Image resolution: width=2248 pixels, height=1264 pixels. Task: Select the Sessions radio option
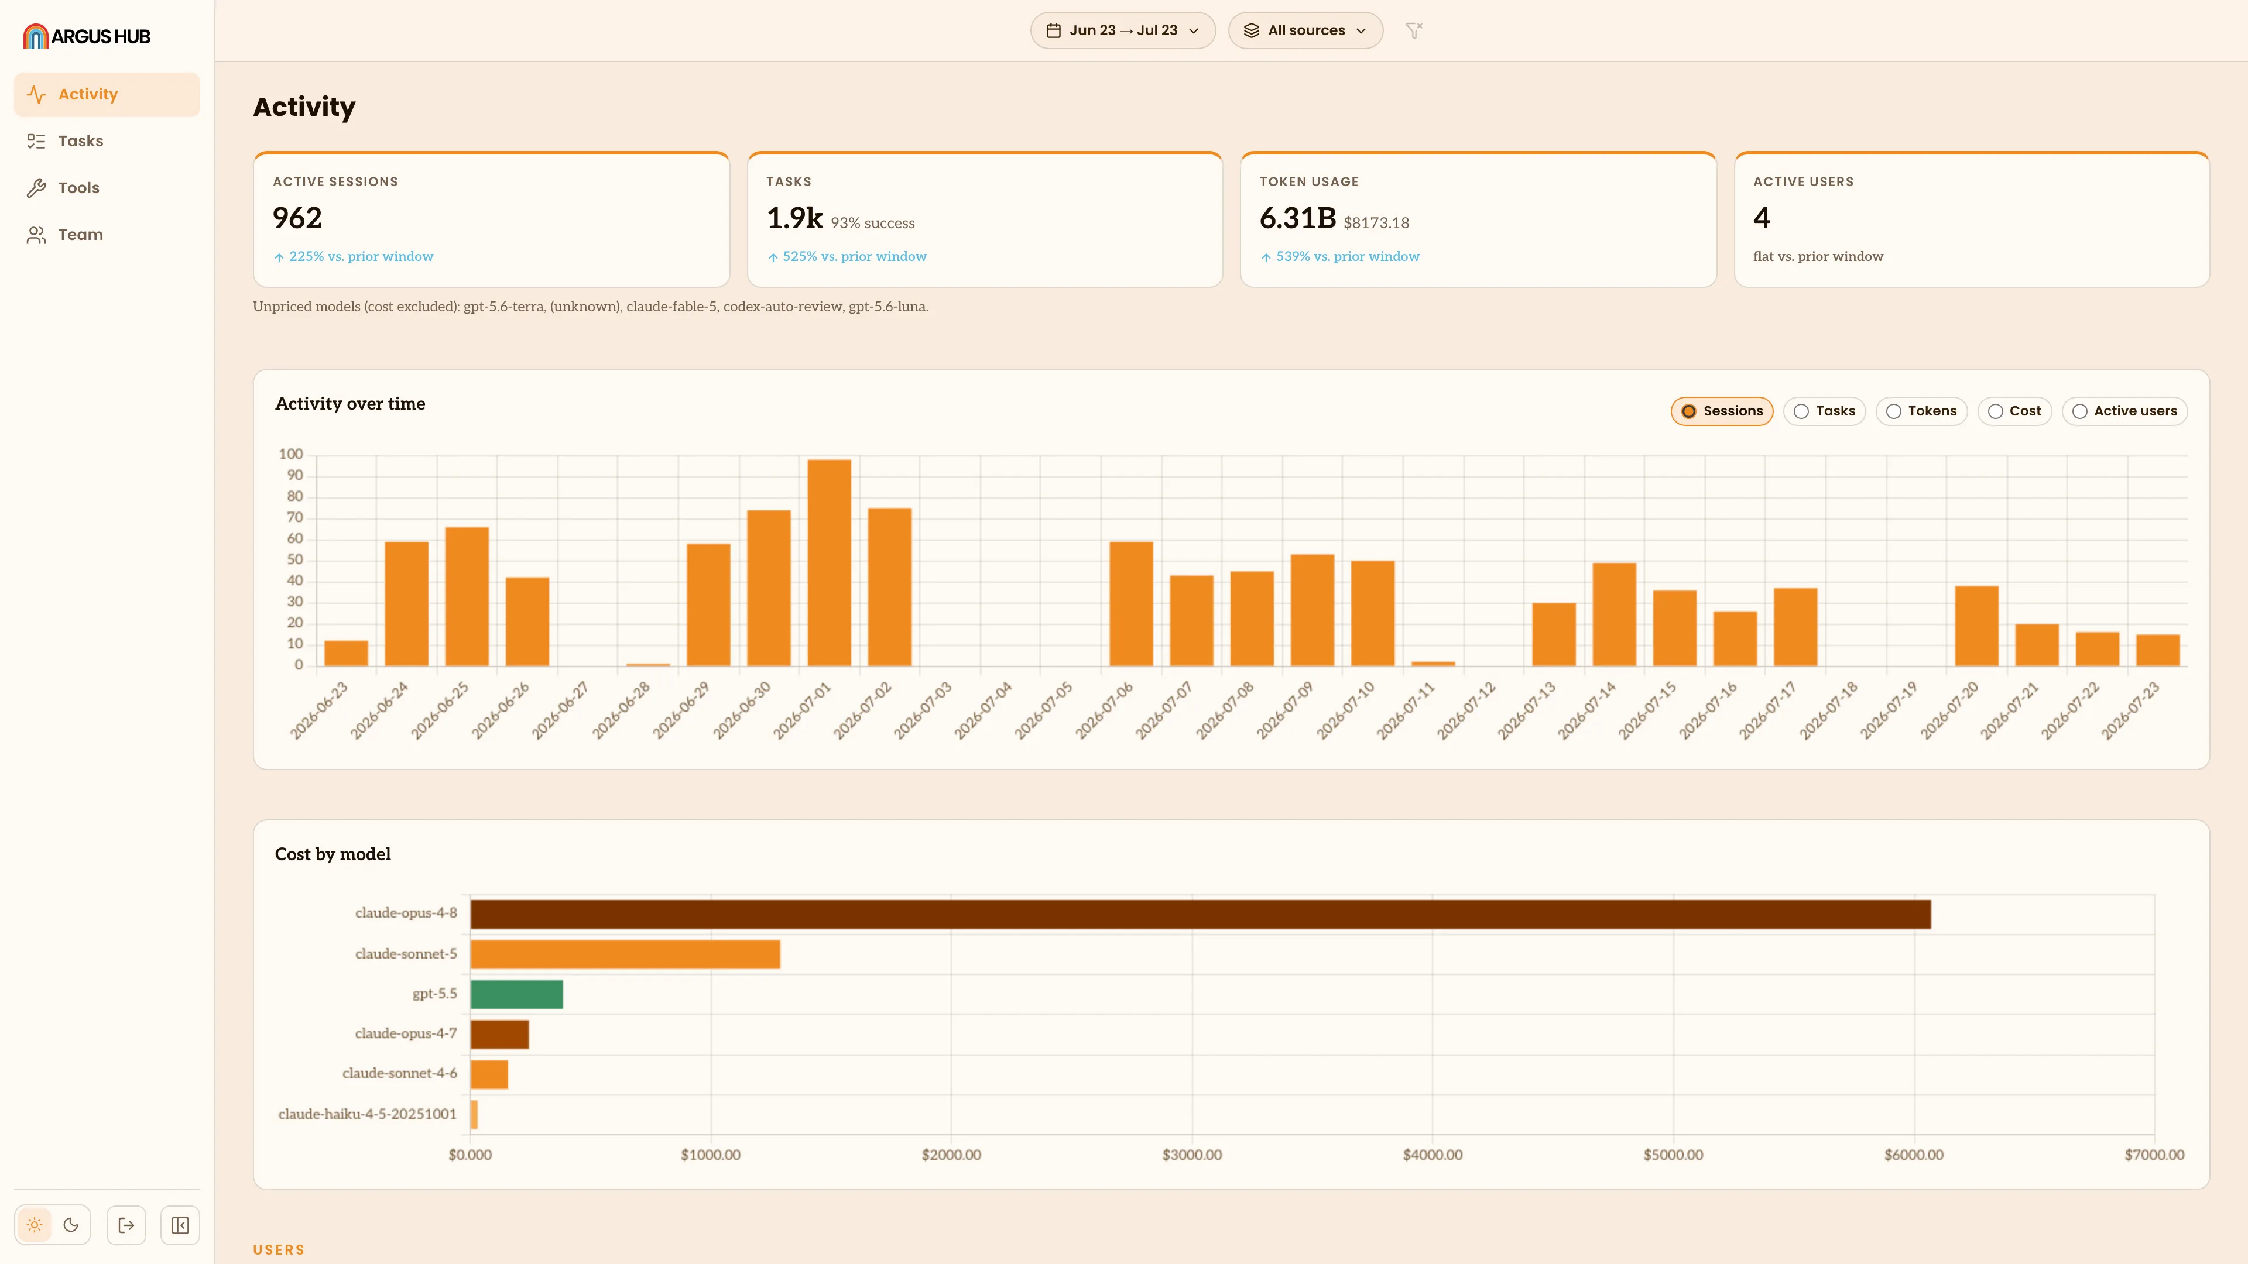coord(1722,411)
